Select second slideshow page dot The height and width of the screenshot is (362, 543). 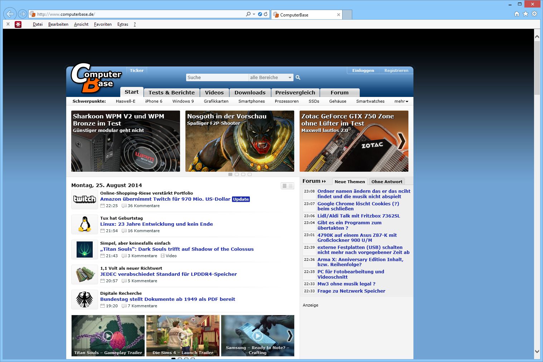[237, 175]
